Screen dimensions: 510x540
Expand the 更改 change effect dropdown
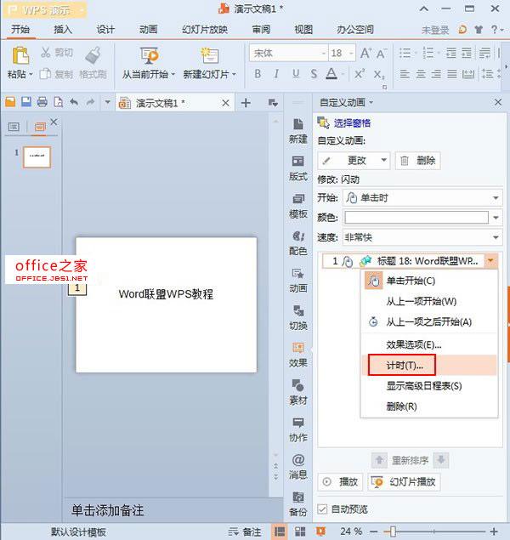click(383, 160)
